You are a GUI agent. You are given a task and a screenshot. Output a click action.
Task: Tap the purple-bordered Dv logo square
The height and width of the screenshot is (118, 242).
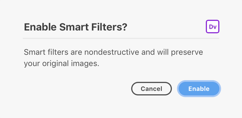pyautogui.click(x=213, y=27)
